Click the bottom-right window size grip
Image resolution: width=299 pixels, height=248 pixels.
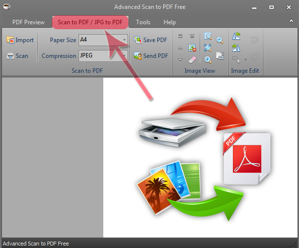(x=295, y=245)
